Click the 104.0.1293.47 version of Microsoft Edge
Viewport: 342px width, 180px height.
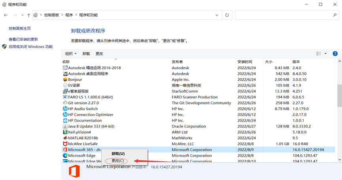(x=305, y=155)
